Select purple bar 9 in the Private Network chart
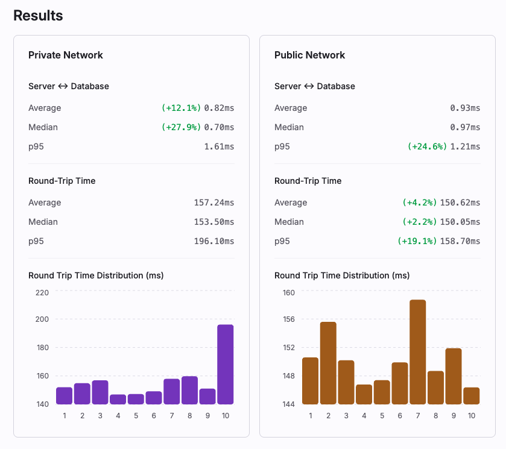 point(207,397)
